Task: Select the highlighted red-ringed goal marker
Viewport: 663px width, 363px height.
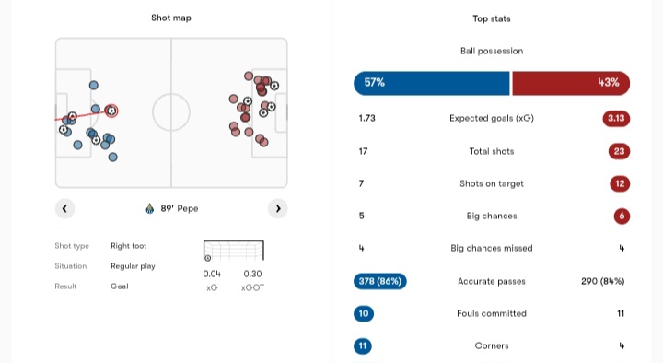Action: click(111, 111)
